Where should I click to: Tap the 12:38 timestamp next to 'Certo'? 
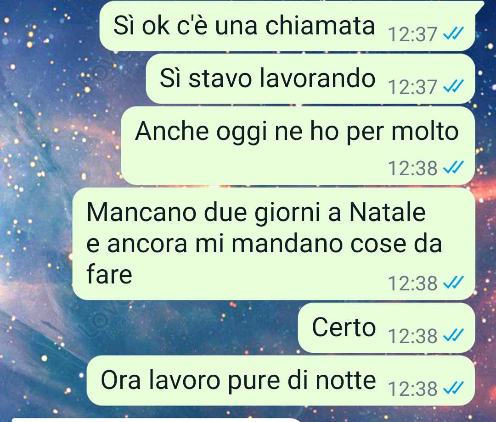pos(412,336)
